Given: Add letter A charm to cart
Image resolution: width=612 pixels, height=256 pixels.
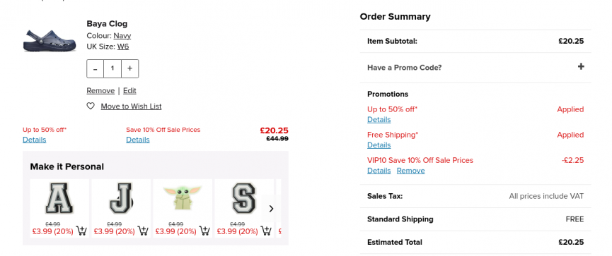Looking at the screenshot, I should 81,231.
